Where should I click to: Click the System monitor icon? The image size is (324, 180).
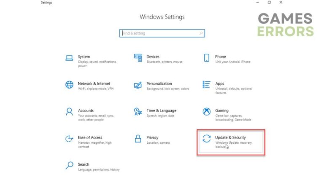click(69, 58)
